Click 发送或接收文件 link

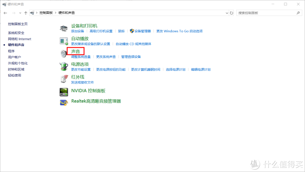click(83, 82)
